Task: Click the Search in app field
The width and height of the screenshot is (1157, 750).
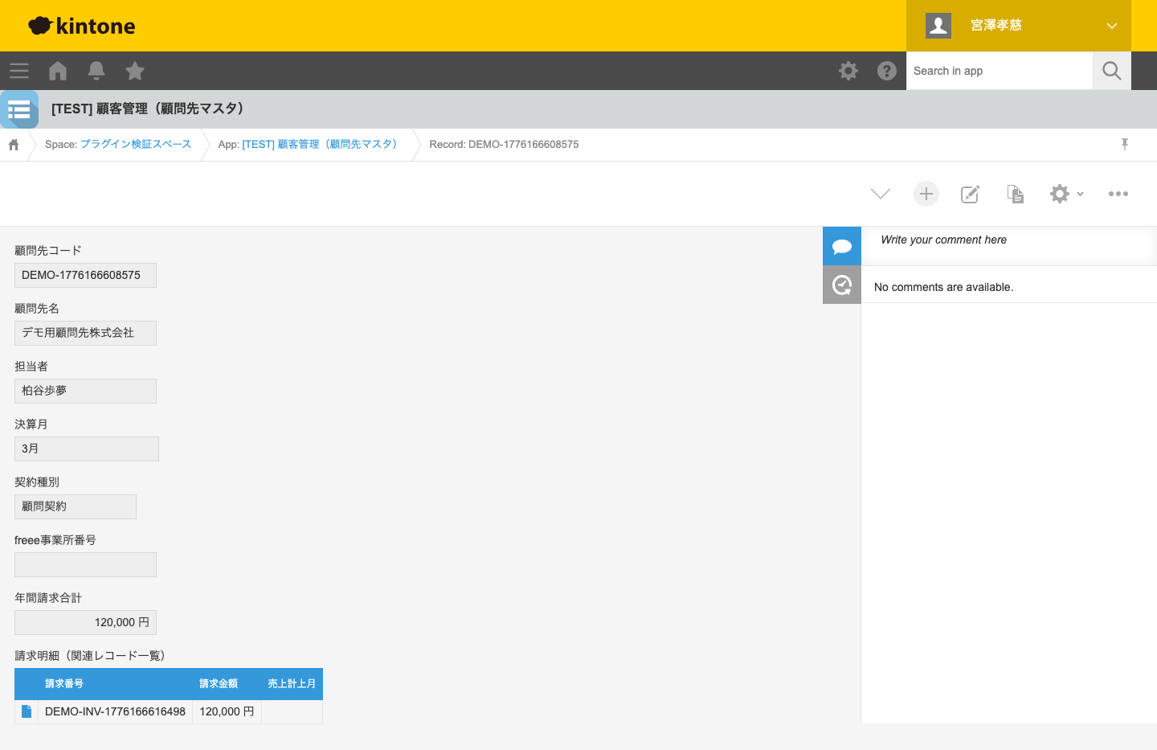Action: 1000,71
